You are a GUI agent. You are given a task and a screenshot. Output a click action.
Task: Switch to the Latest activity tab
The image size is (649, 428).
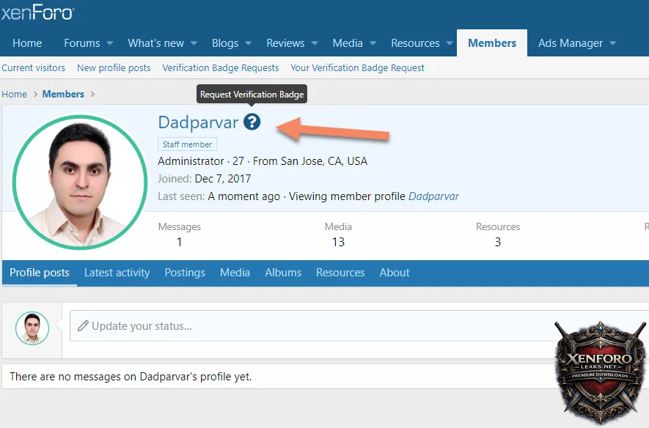pos(117,273)
